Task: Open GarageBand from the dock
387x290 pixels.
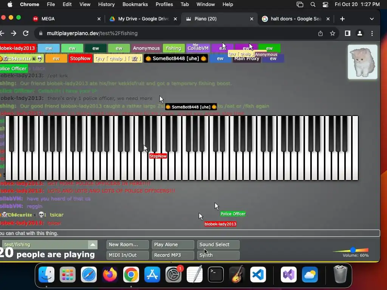Action: (x=237, y=275)
